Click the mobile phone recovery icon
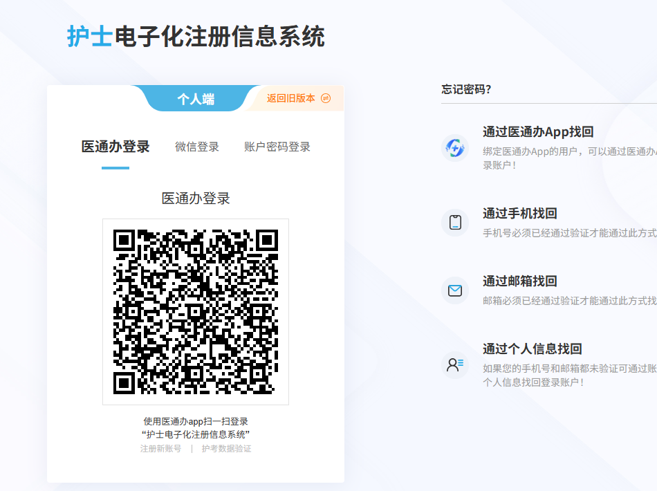 455,223
